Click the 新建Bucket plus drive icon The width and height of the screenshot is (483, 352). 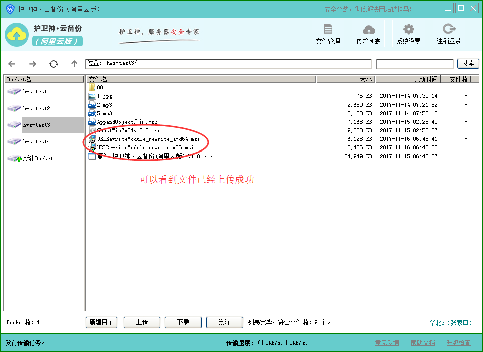click(14, 158)
